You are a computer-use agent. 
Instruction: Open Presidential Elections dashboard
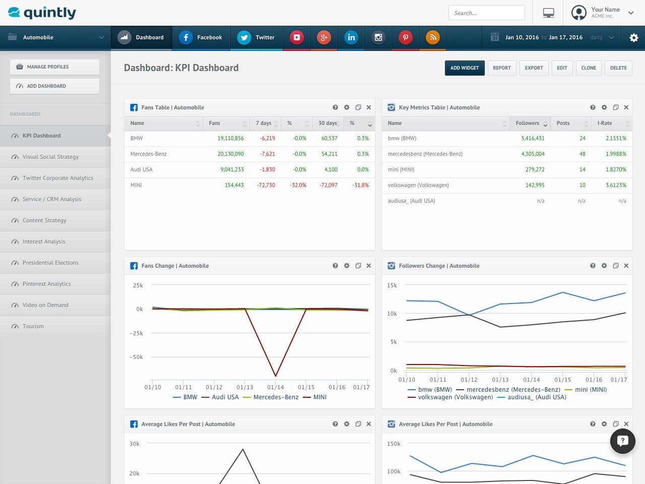pos(55,263)
